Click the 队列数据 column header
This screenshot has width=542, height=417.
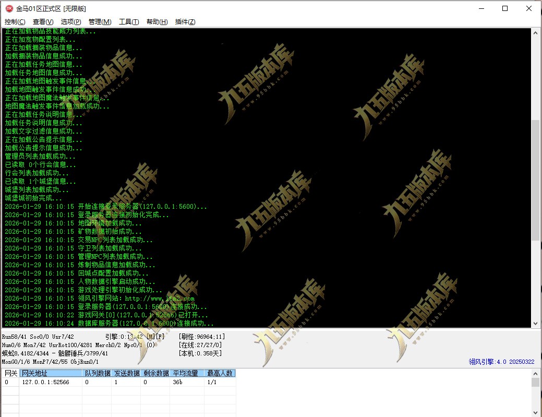[x=97, y=374]
